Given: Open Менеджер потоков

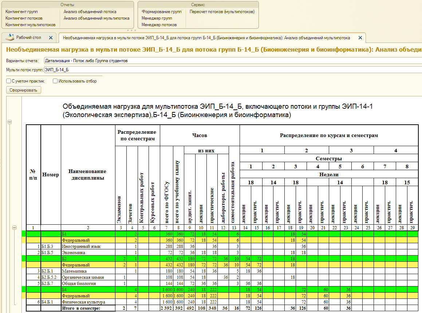Looking at the screenshot, I should tap(159, 25).
